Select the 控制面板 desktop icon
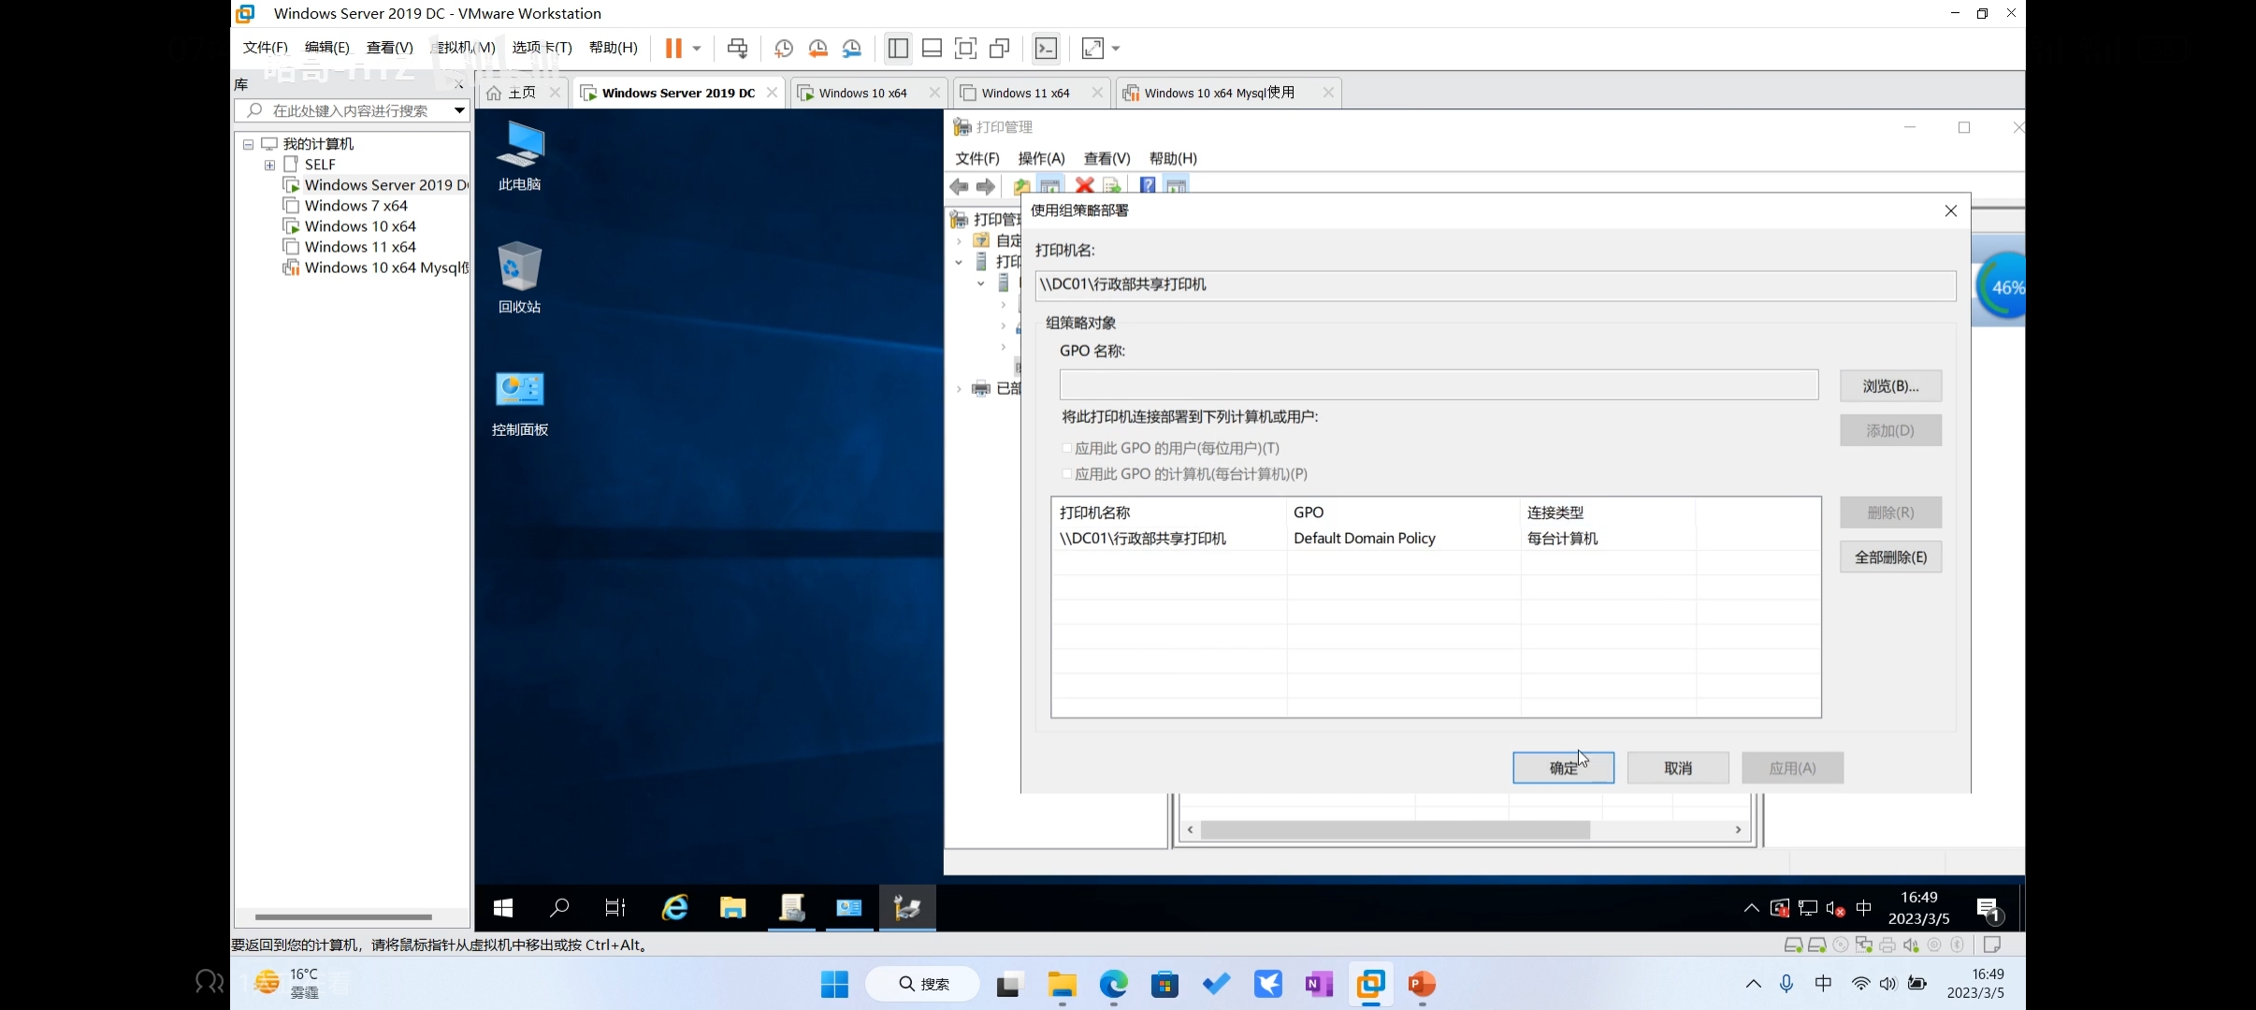The height and width of the screenshot is (1010, 2256). coord(520,402)
